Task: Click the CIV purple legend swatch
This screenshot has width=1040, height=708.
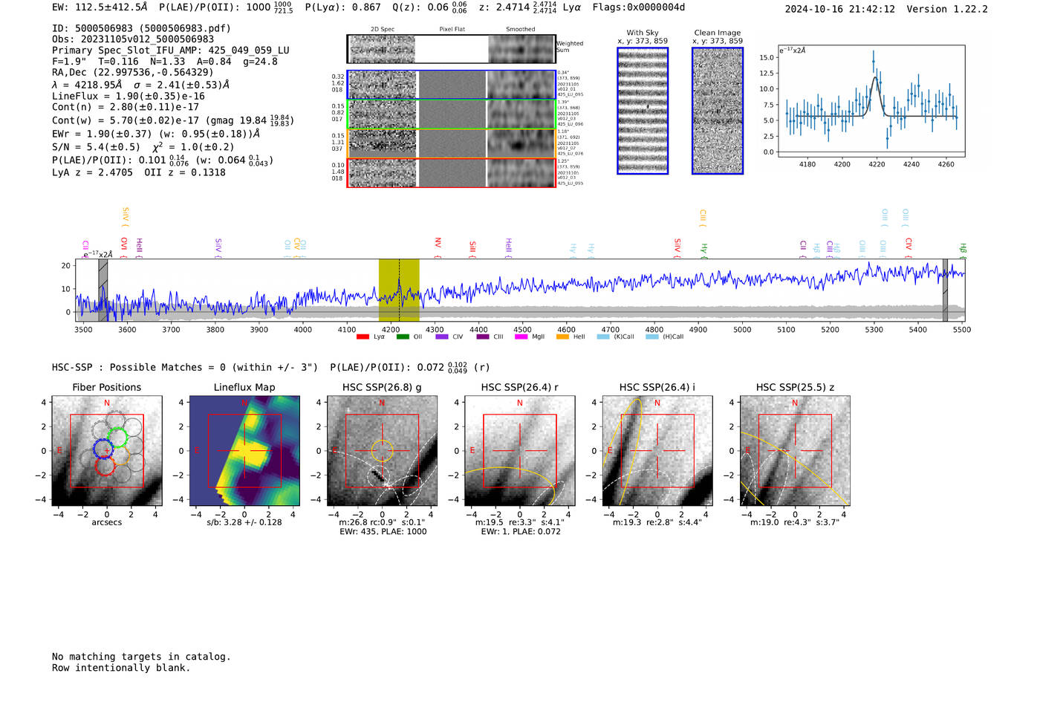Action: point(442,337)
